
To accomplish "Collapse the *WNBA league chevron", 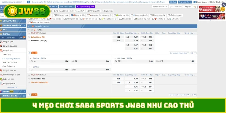I will click(x=29, y=30).
